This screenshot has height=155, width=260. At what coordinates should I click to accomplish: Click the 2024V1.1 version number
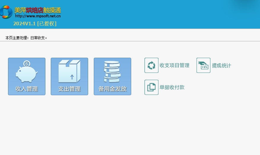click(x=24, y=24)
